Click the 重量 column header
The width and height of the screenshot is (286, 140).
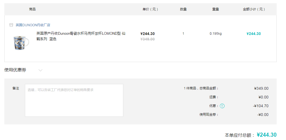216,9
